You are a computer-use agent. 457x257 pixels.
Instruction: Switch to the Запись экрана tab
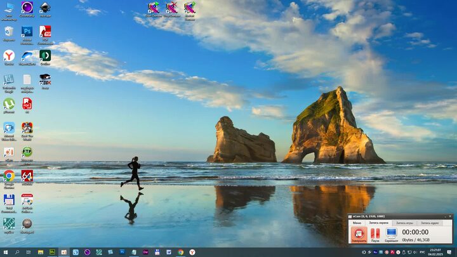378,223
